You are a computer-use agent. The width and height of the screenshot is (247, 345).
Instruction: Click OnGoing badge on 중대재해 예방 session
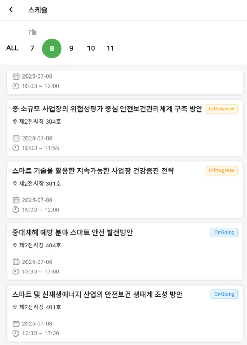coord(224,232)
